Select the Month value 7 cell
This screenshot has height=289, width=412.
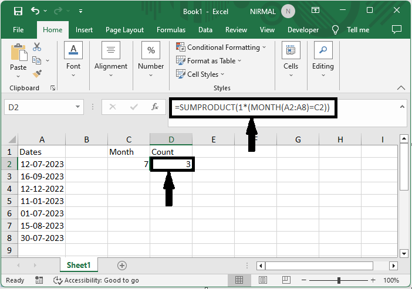[129, 164]
